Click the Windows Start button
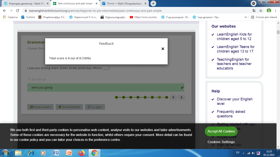 (x=5, y=153)
